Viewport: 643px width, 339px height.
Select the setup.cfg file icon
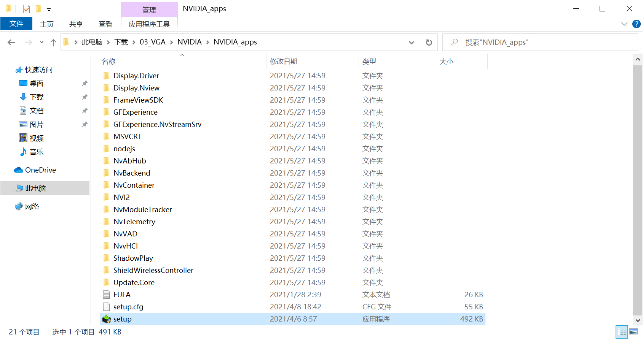[107, 307]
